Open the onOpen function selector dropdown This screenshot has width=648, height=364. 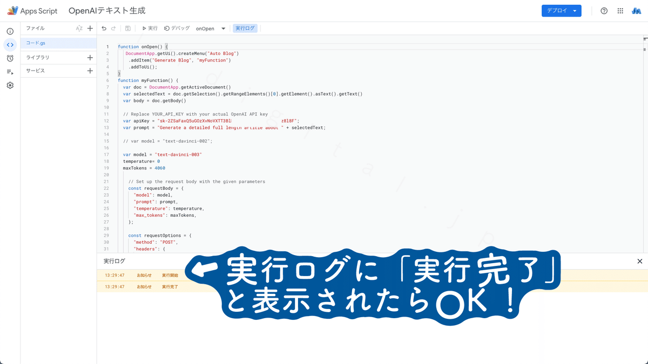[x=211, y=29]
